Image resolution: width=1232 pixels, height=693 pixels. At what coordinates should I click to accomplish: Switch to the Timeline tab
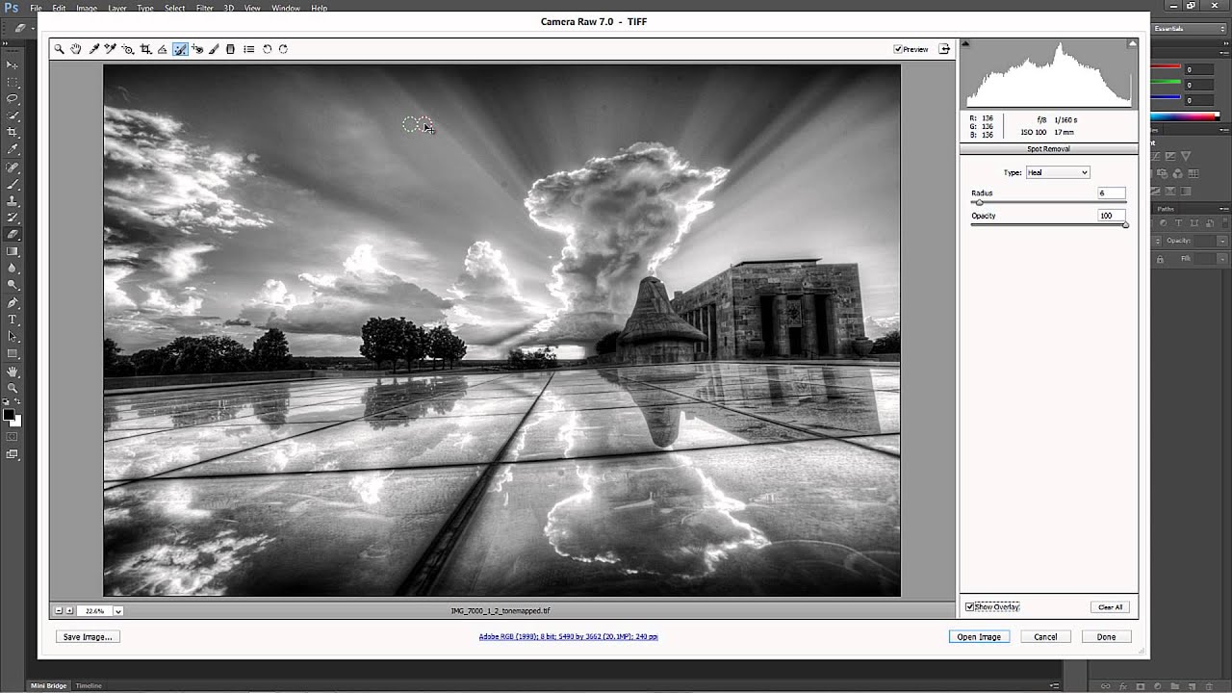[89, 686]
